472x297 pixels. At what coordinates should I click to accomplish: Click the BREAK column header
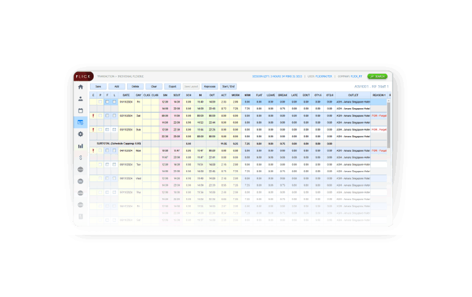[282, 95]
